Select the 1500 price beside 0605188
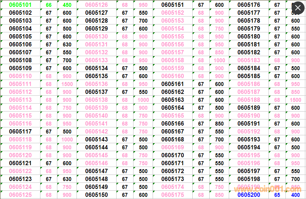The image size is (306, 199). click(296, 100)
